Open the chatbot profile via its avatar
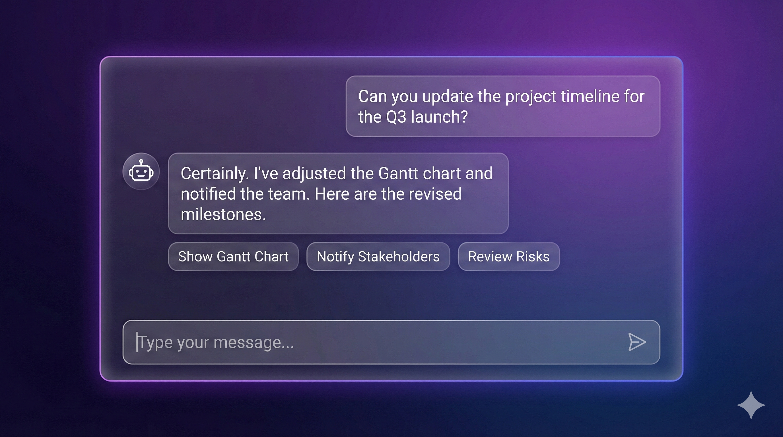Viewport: 783px width, 437px height. 141,172
